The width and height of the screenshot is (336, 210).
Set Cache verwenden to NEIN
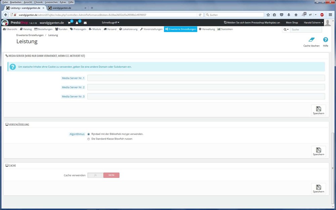[x=112, y=175]
